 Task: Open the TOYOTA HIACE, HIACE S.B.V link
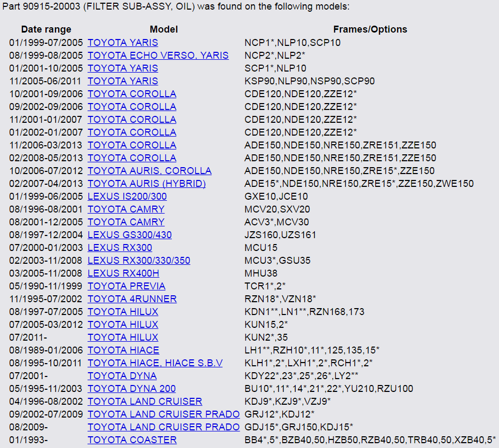tap(155, 363)
